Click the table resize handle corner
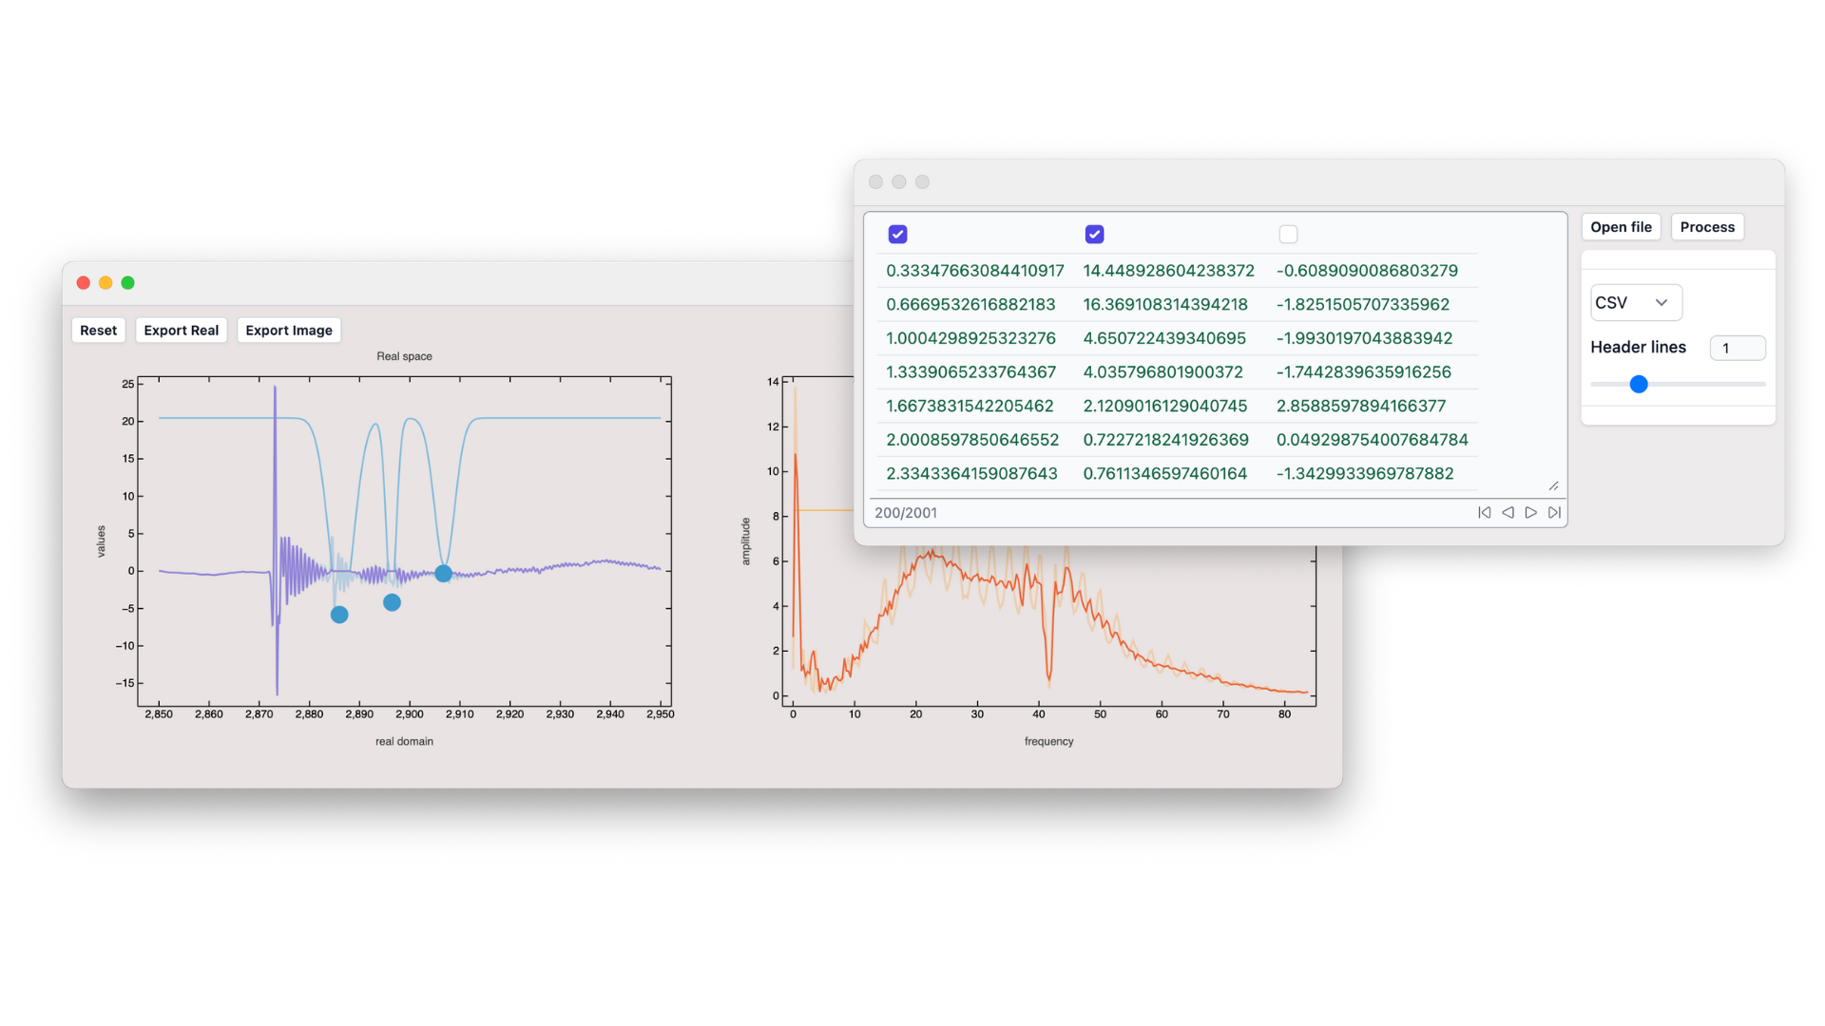 pyautogui.click(x=1553, y=486)
